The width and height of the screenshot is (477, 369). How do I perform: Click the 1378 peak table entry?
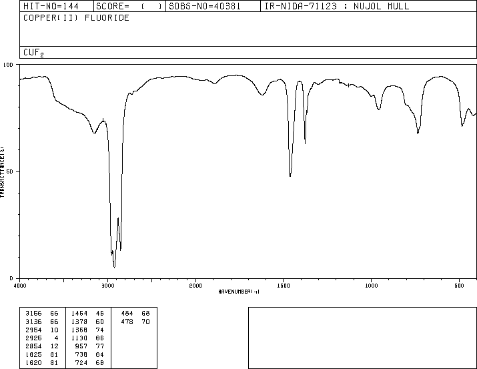pyautogui.click(x=79, y=322)
